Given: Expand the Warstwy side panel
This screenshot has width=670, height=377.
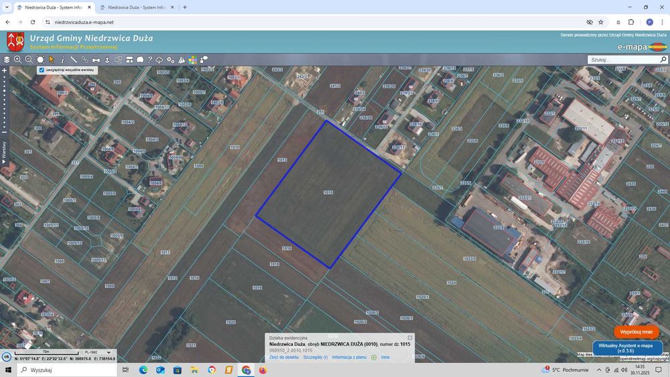Looking at the screenshot, I should coord(4,153).
